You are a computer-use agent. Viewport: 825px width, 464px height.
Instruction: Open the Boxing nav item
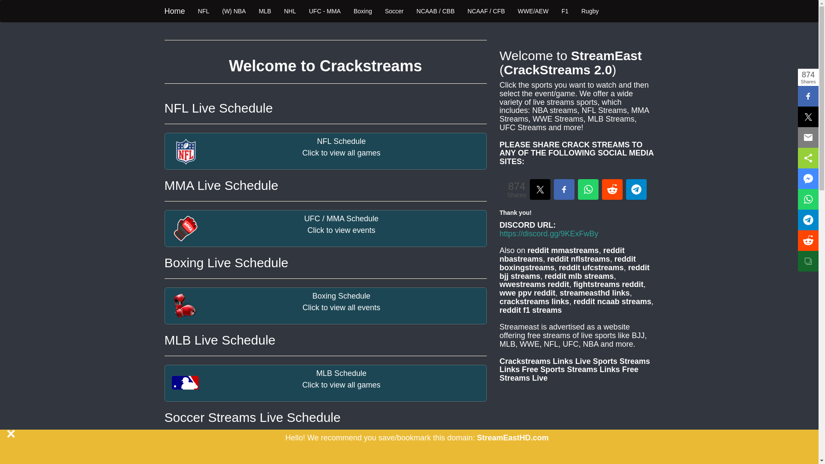[363, 11]
